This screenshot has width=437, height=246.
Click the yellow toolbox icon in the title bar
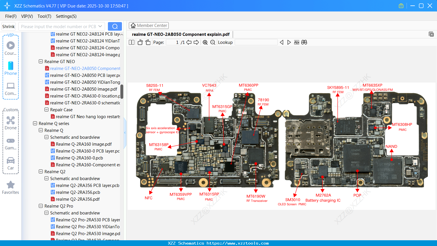point(401,6)
